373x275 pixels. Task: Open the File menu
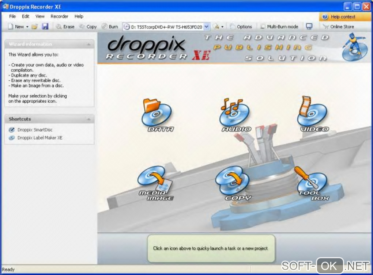[x=12, y=16]
